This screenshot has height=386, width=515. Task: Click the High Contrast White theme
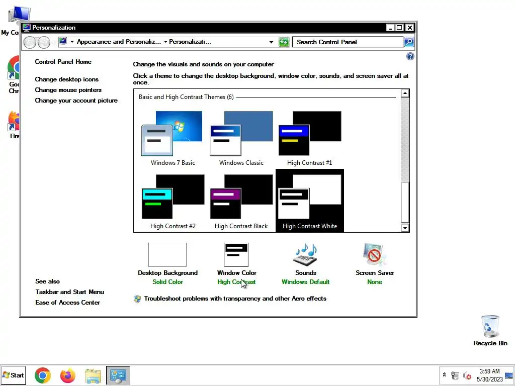[x=309, y=201]
